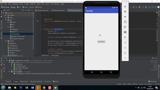The image size is (160, 90).
Task: Expand Run tasks build step
Action: click(12, 70)
